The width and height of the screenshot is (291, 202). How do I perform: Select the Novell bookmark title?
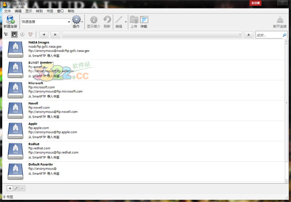33,104
